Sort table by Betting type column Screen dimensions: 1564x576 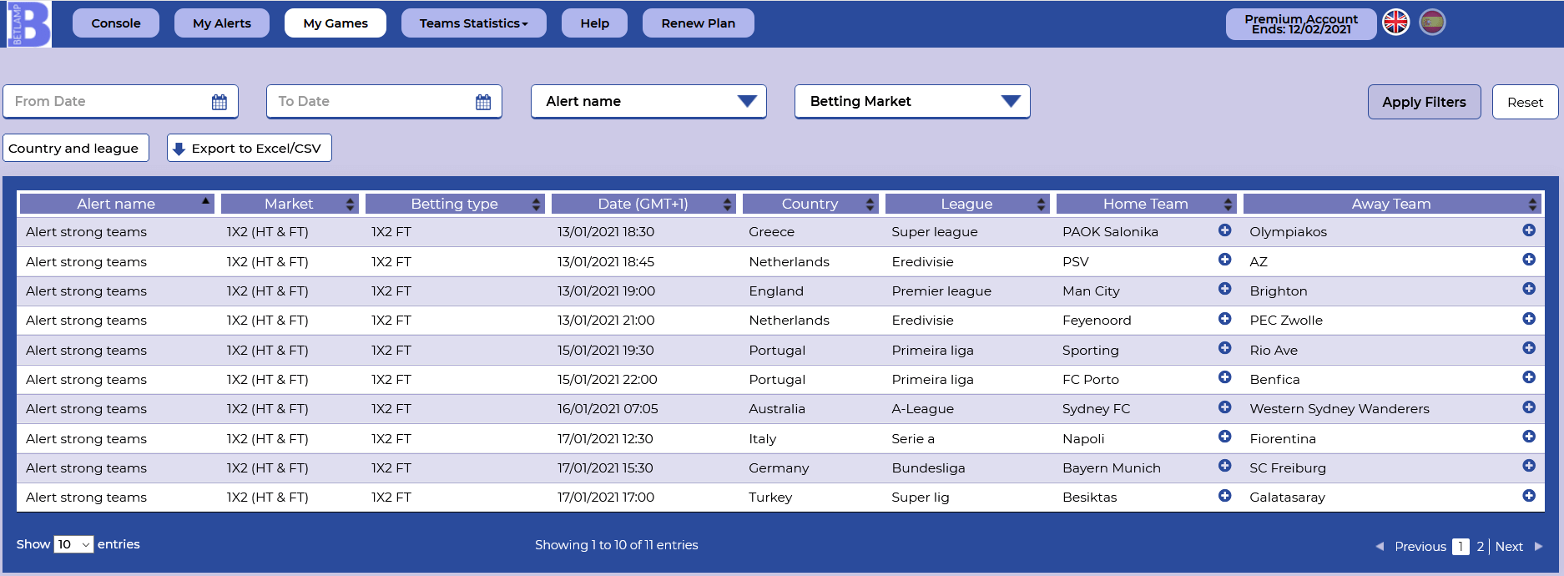(455, 204)
